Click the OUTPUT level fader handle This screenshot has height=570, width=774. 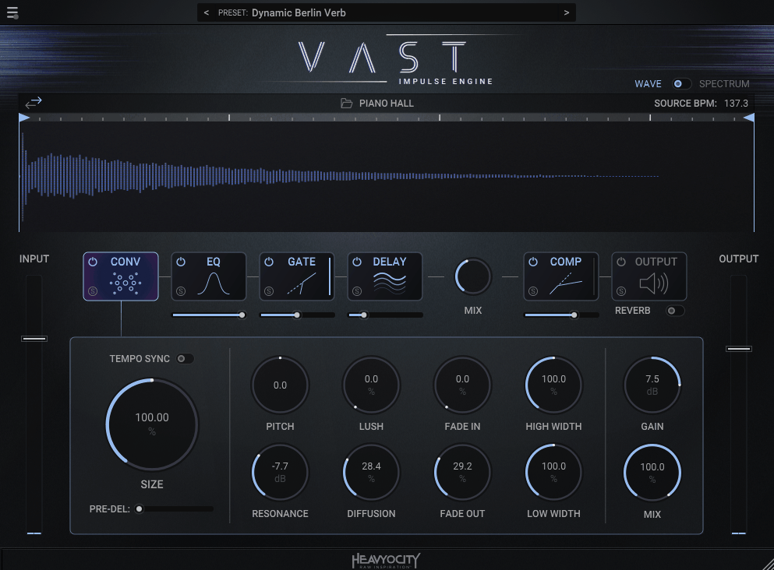pos(739,349)
